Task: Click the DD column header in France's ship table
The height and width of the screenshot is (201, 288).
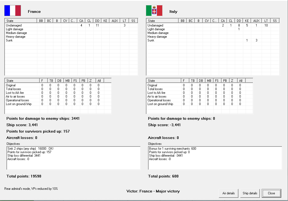Action: click(97, 21)
